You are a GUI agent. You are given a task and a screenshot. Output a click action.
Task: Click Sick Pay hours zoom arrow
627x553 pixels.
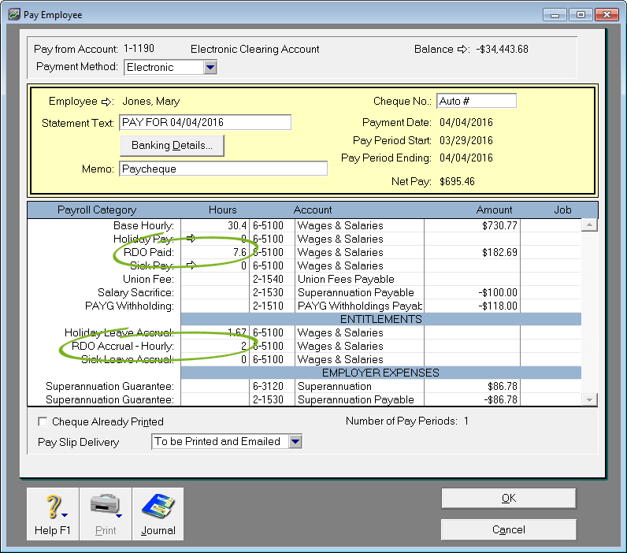[x=189, y=265]
